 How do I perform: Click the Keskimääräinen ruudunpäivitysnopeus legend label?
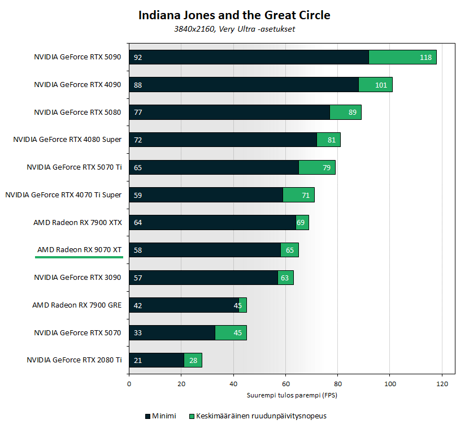(261, 416)
